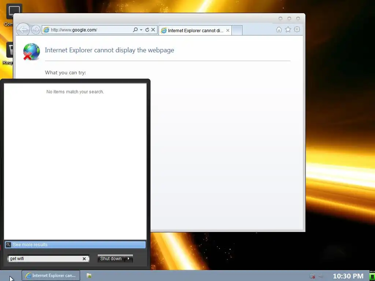Open a new tab with the blank tab button

(237, 30)
